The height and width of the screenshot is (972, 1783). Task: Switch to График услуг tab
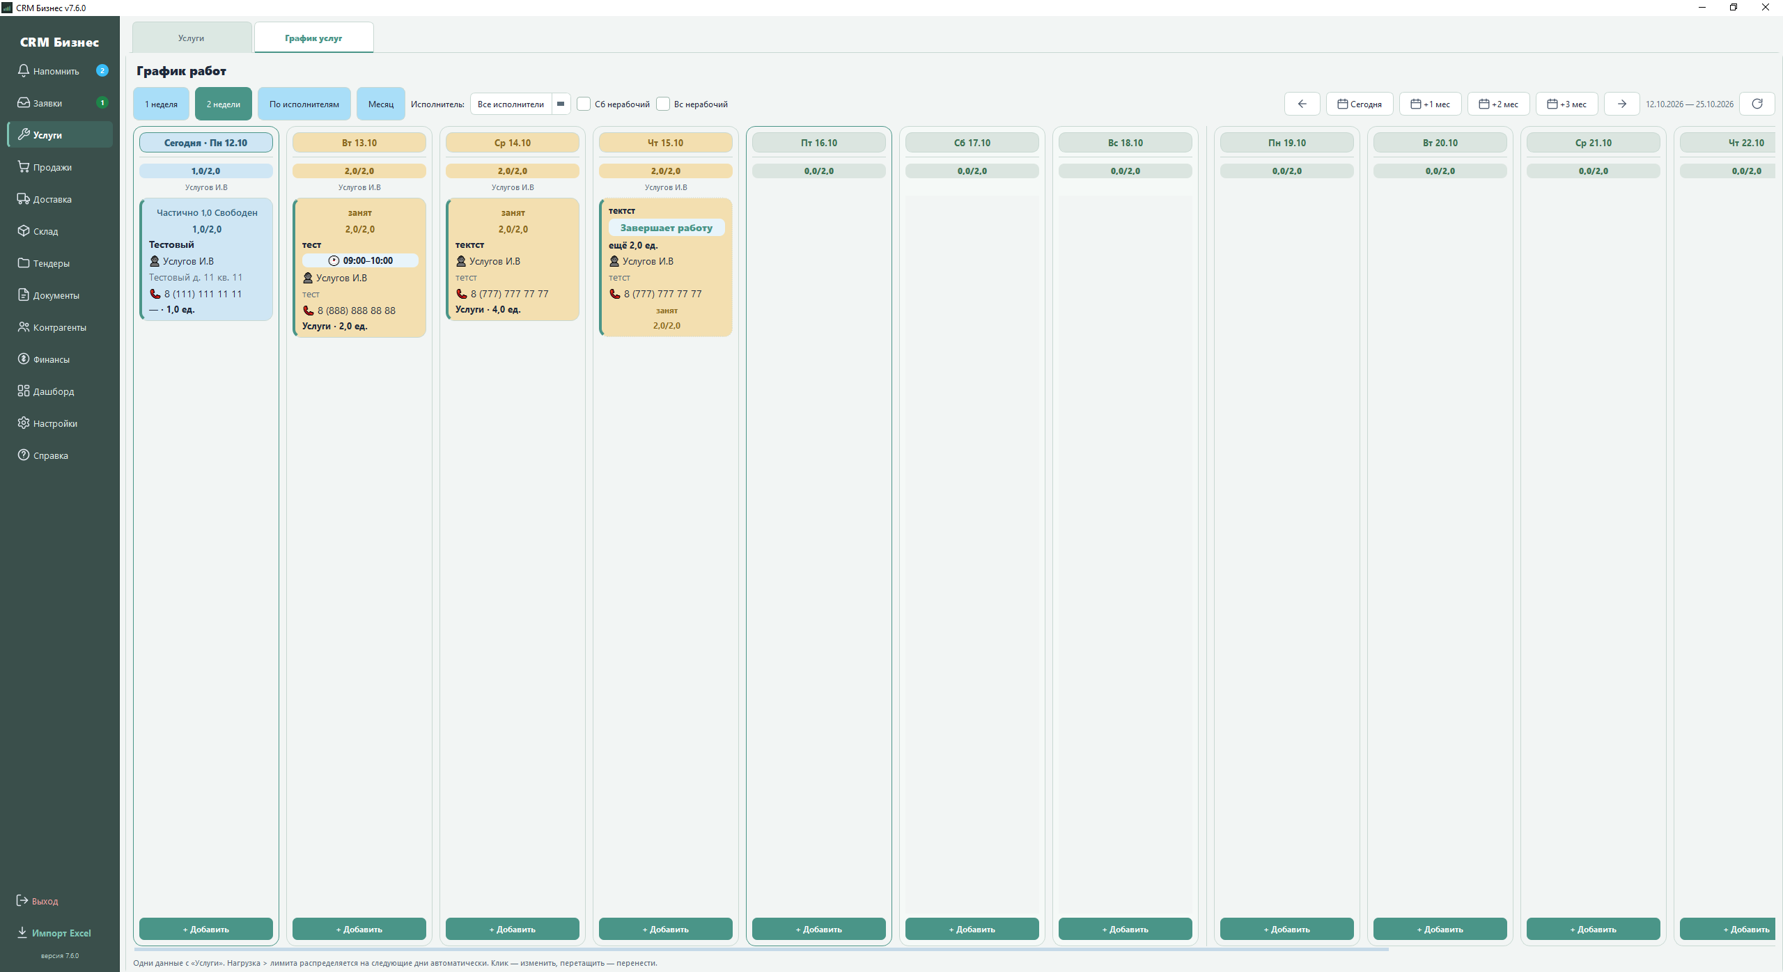(313, 38)
